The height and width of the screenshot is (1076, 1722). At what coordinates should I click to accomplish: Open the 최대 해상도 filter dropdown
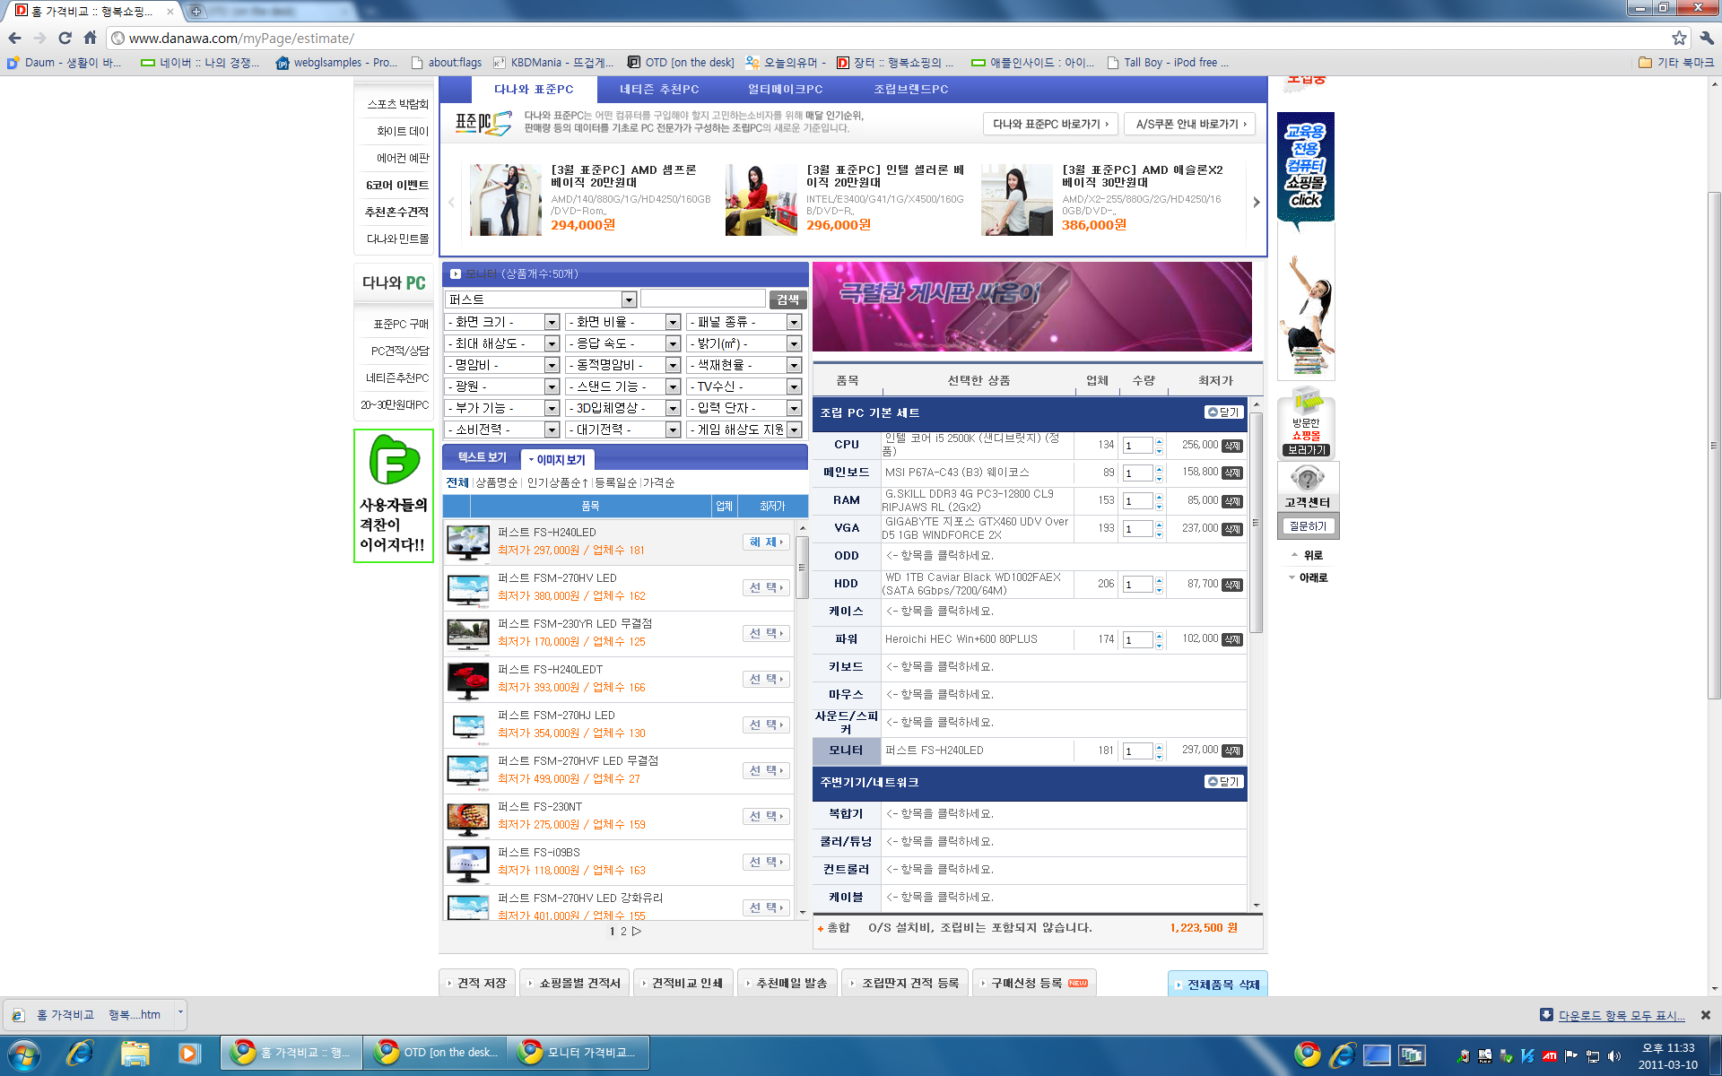click(502, 343)
